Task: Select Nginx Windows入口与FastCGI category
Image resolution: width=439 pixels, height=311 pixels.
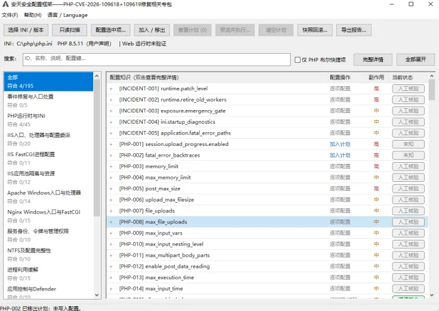Action: 48,217
